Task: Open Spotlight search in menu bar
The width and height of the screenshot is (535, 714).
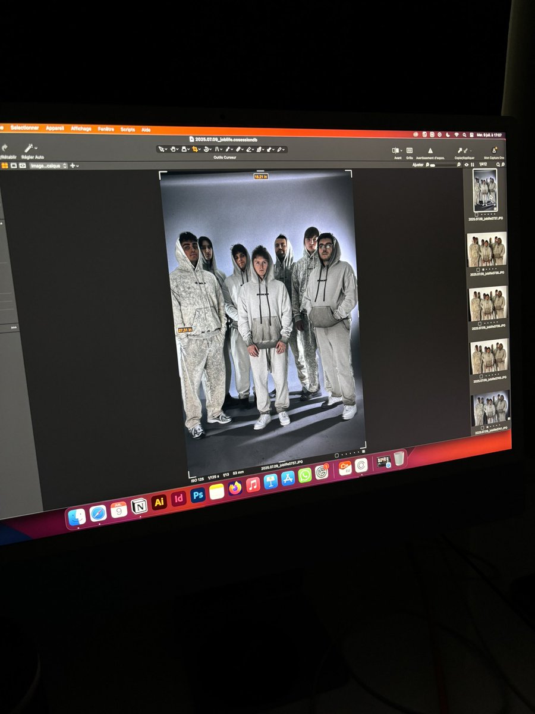Action: 464,135
